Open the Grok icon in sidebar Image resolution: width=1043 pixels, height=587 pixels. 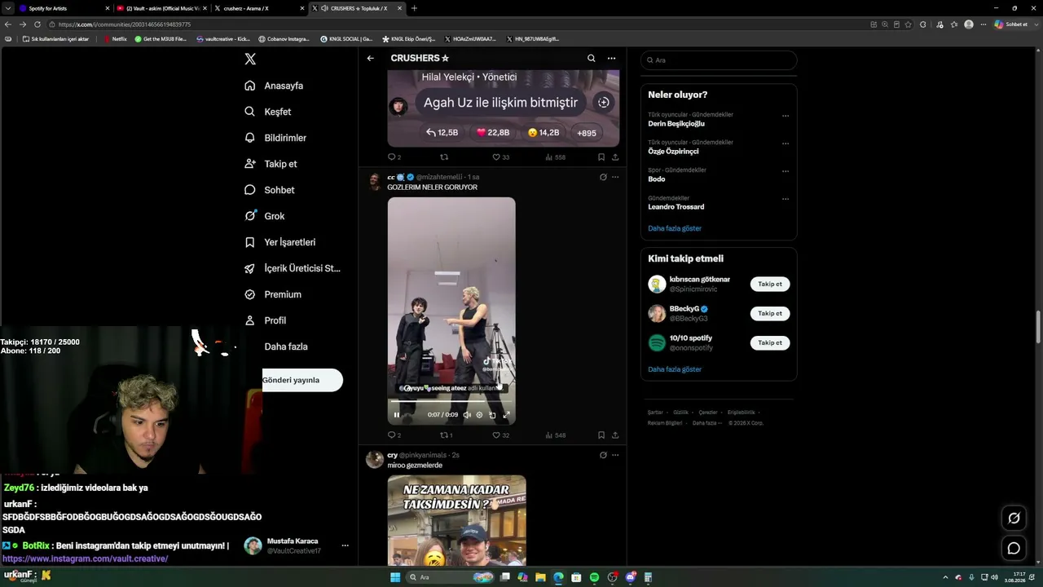250,216
